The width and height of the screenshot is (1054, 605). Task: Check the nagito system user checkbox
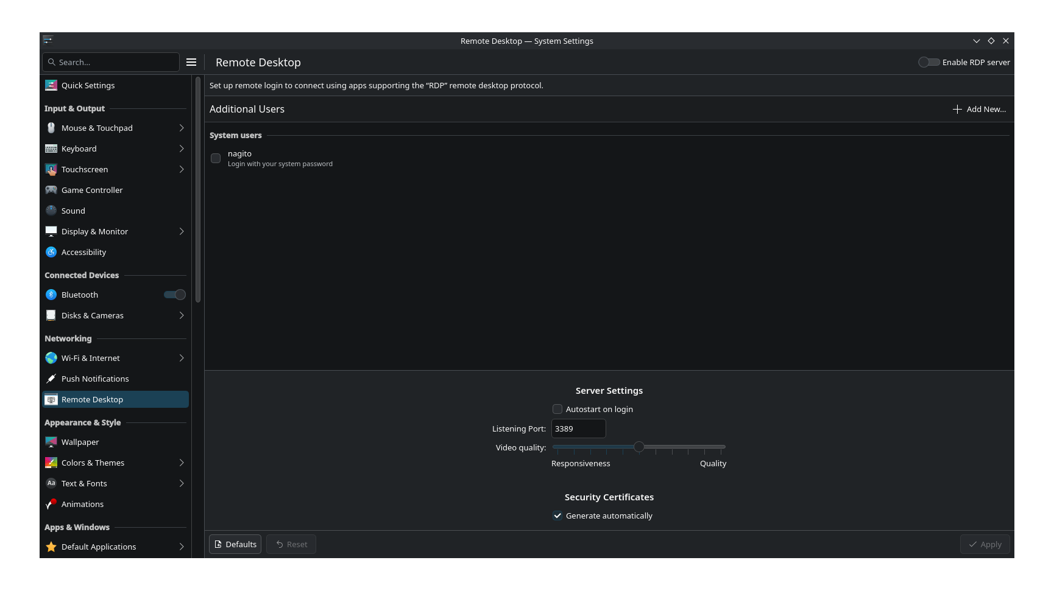[x=216, y=159]
